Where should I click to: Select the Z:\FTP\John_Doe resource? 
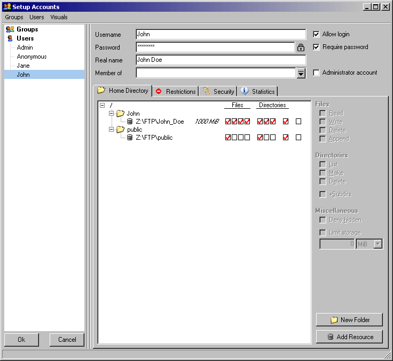[160, 122]
